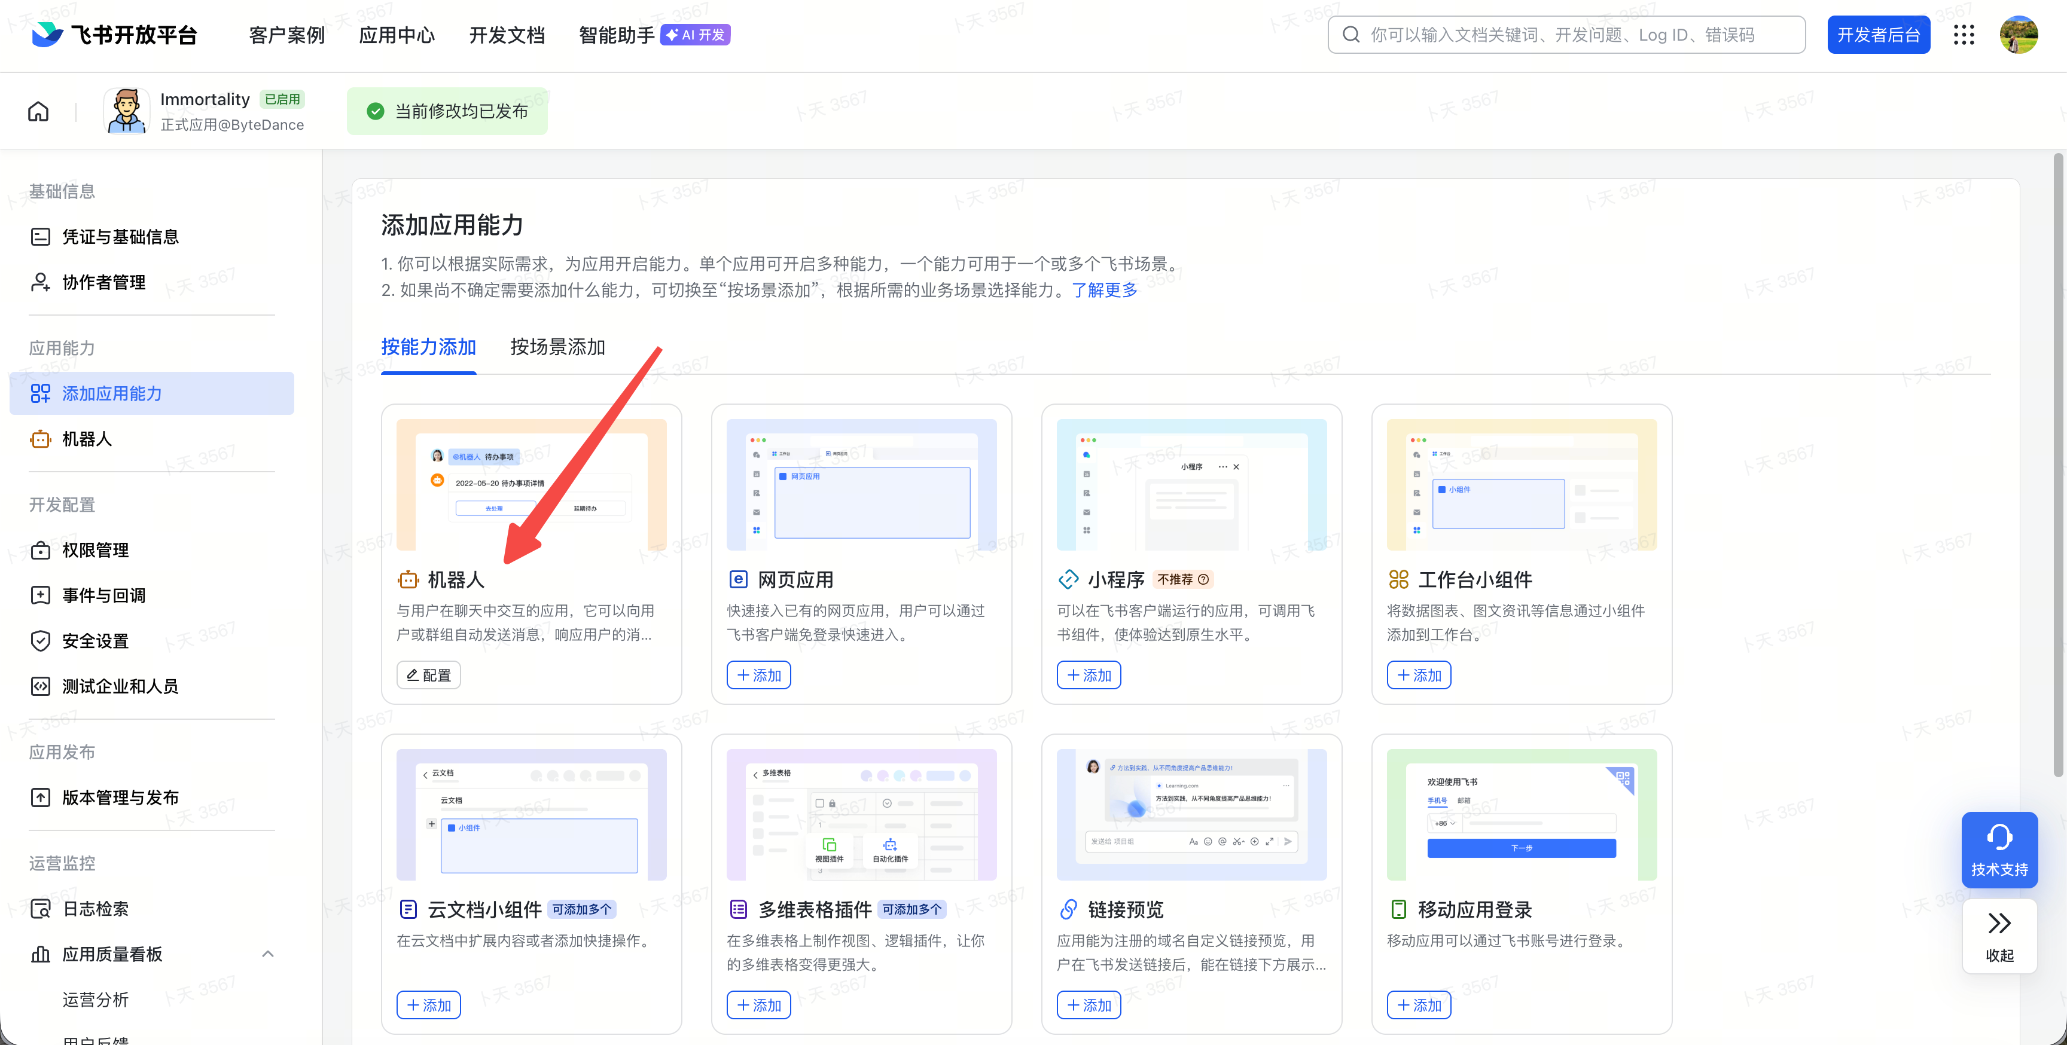Focus the documentation search field
The width and height of the screenshot is (2067, 1045).
coord(1566,35)
